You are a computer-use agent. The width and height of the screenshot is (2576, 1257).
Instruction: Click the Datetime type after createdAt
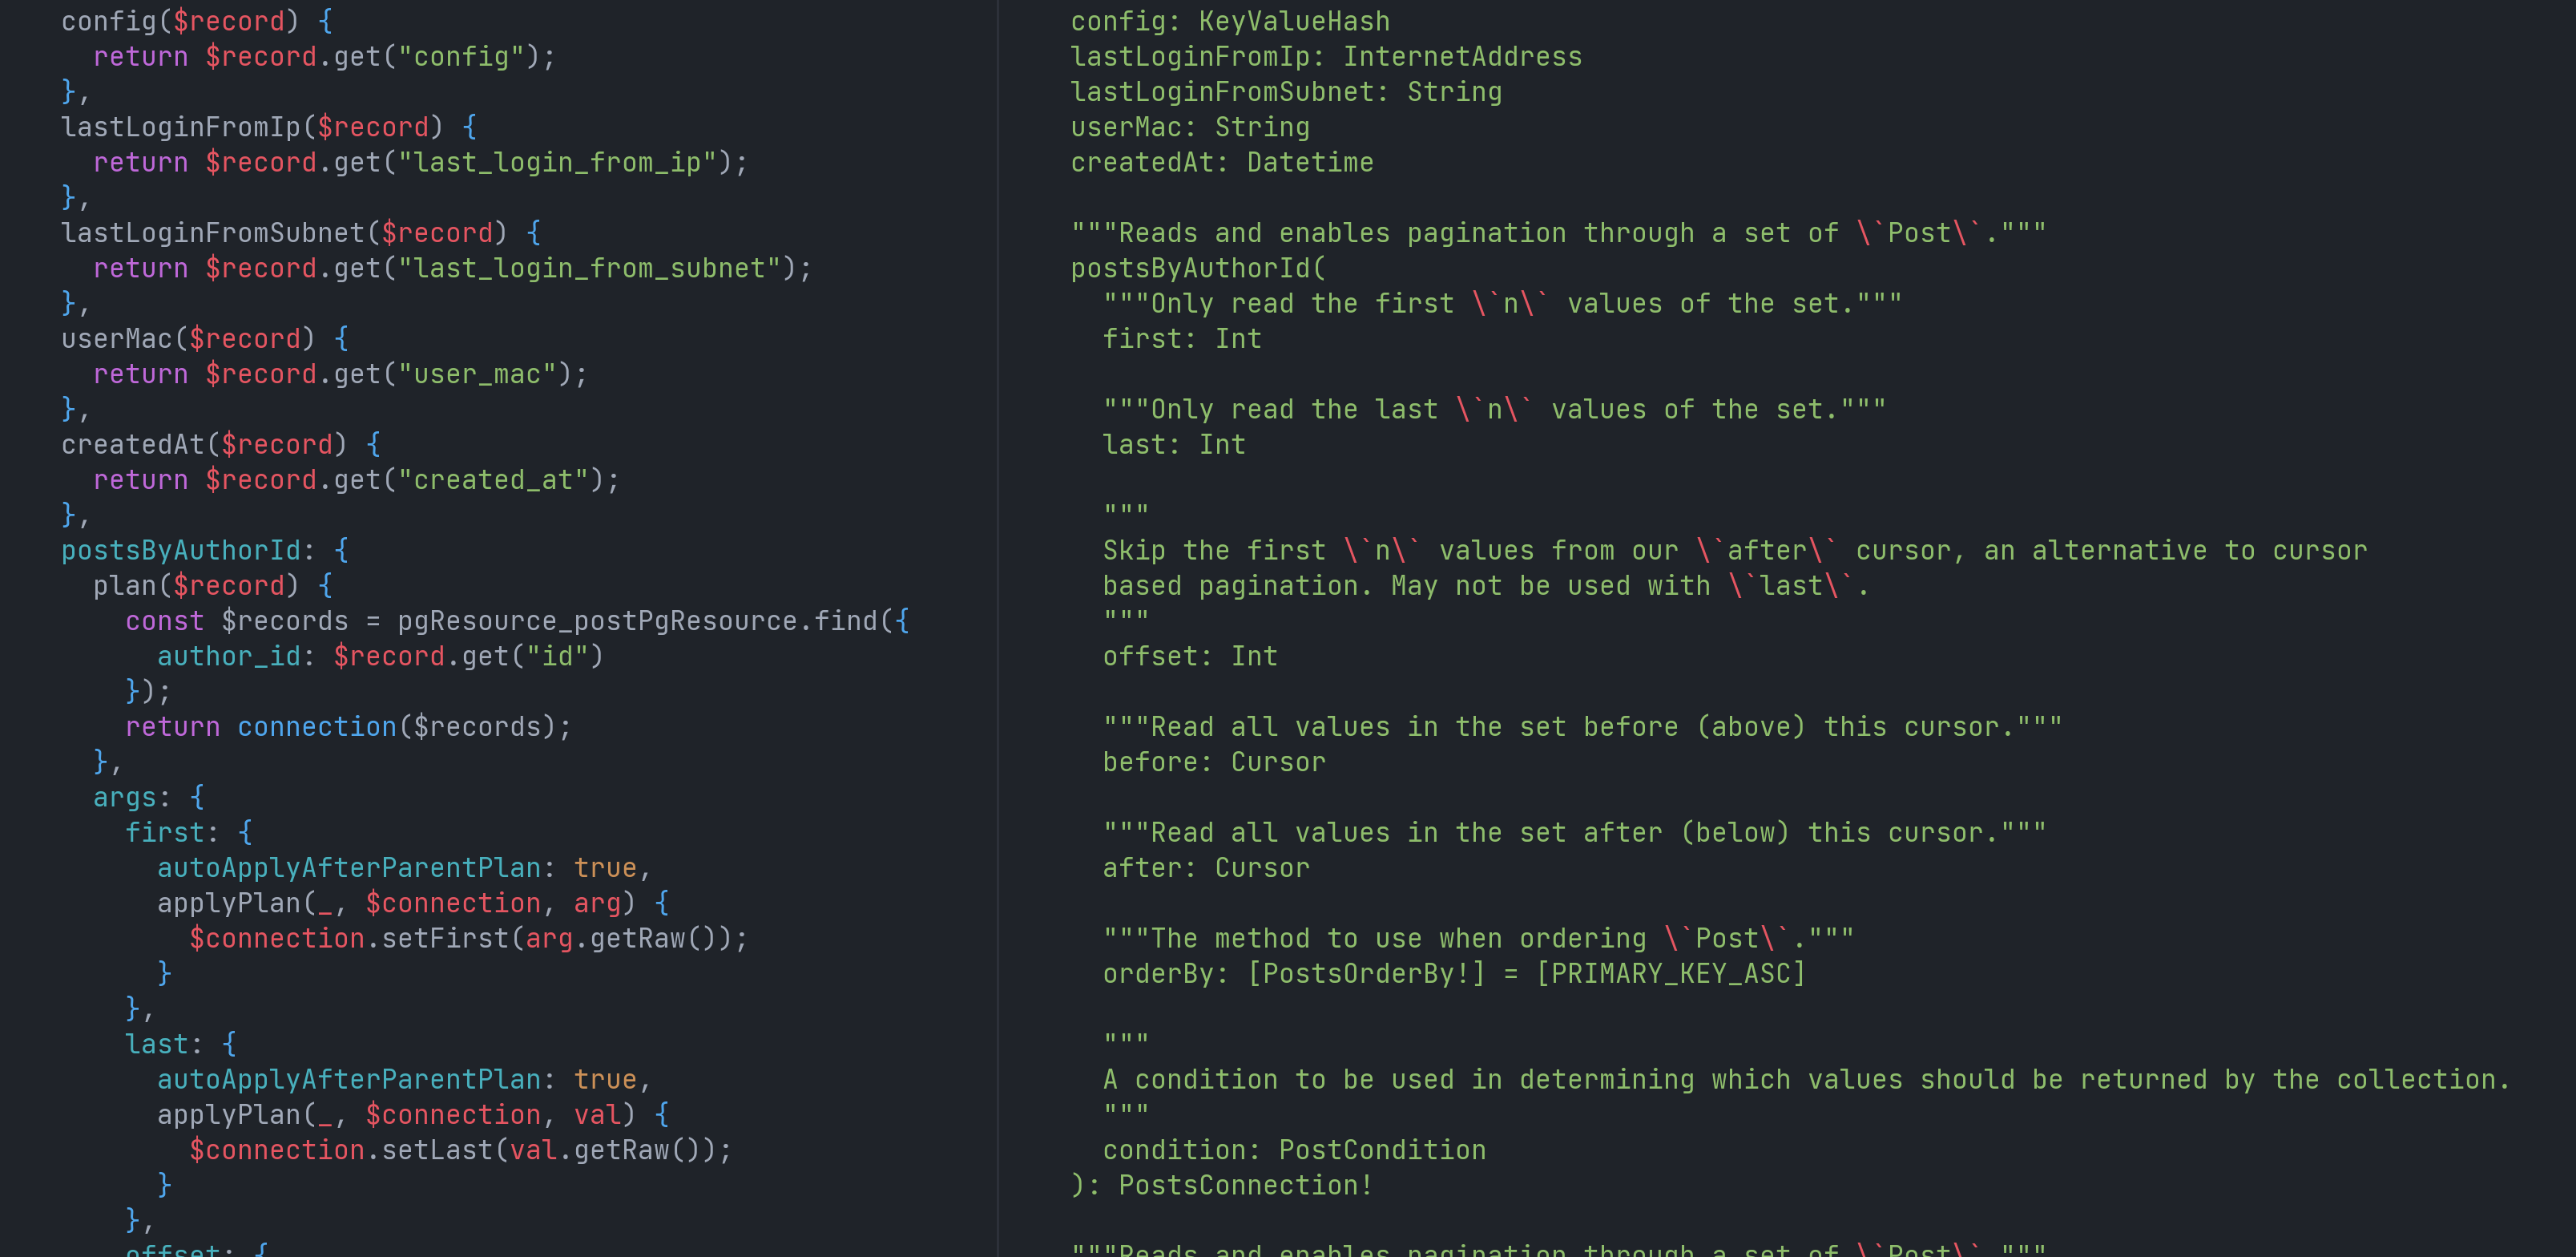click(1310, 163)
